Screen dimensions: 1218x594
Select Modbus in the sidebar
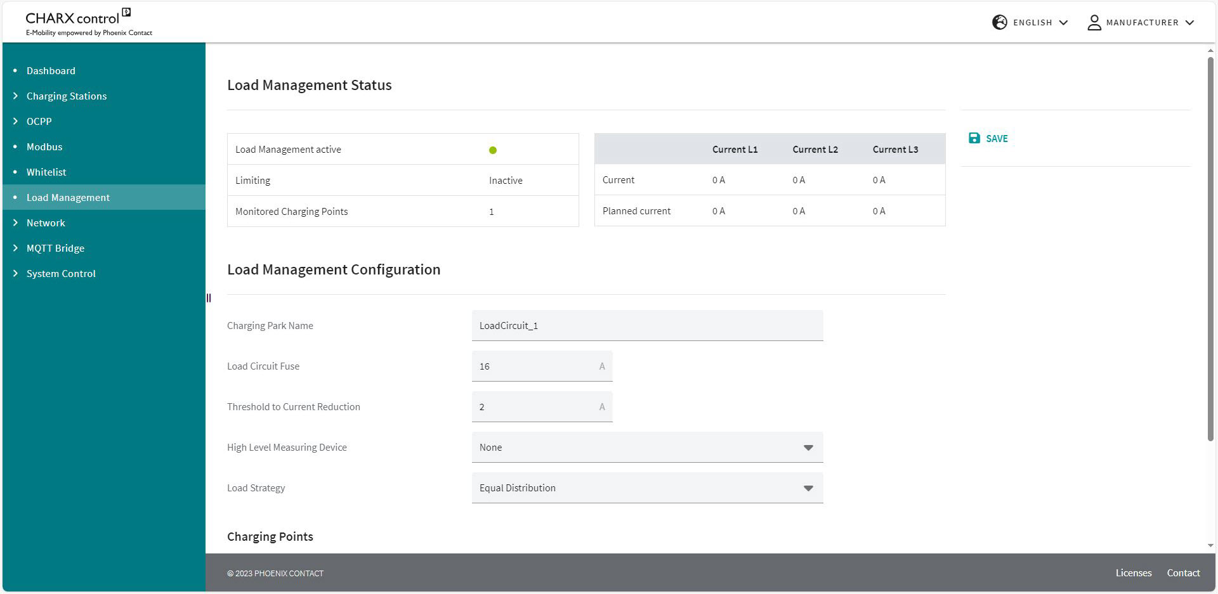[x=44, y=146]
